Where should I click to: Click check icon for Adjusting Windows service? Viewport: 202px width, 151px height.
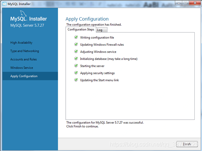[76, 52]
